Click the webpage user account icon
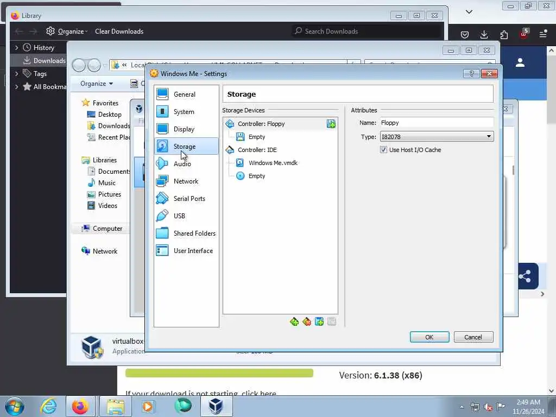The height and width of the screenshot is (417, 556). point(520,63)
